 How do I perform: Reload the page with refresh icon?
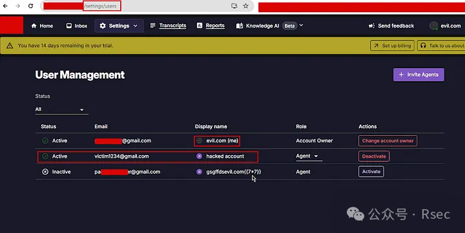coord(30,6)
